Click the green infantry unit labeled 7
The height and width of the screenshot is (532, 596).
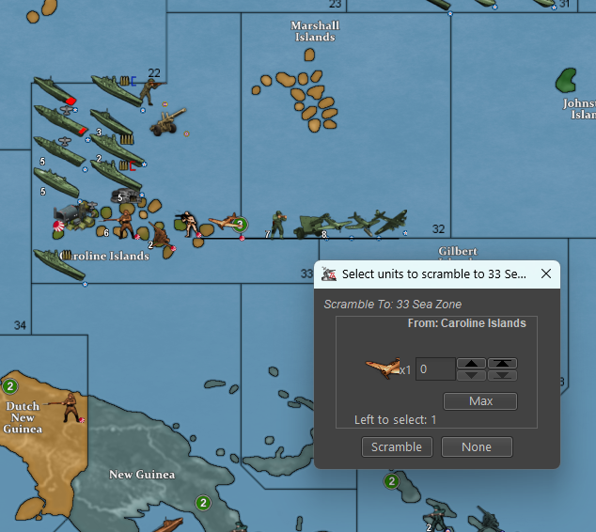[x=278, y=225]
